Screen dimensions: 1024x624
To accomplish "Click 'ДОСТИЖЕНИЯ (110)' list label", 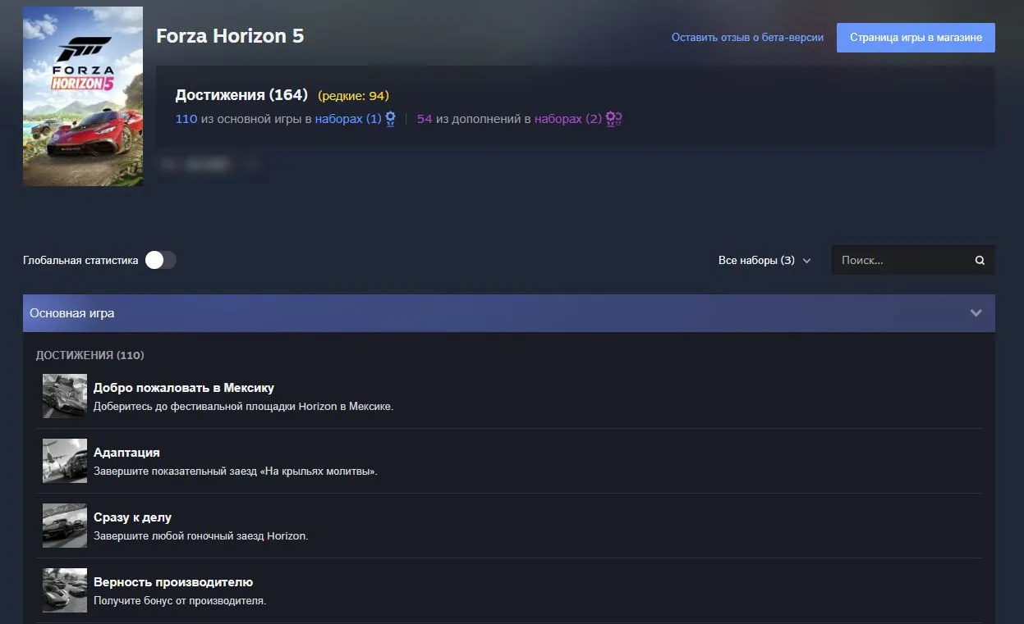I will [90, 355].
